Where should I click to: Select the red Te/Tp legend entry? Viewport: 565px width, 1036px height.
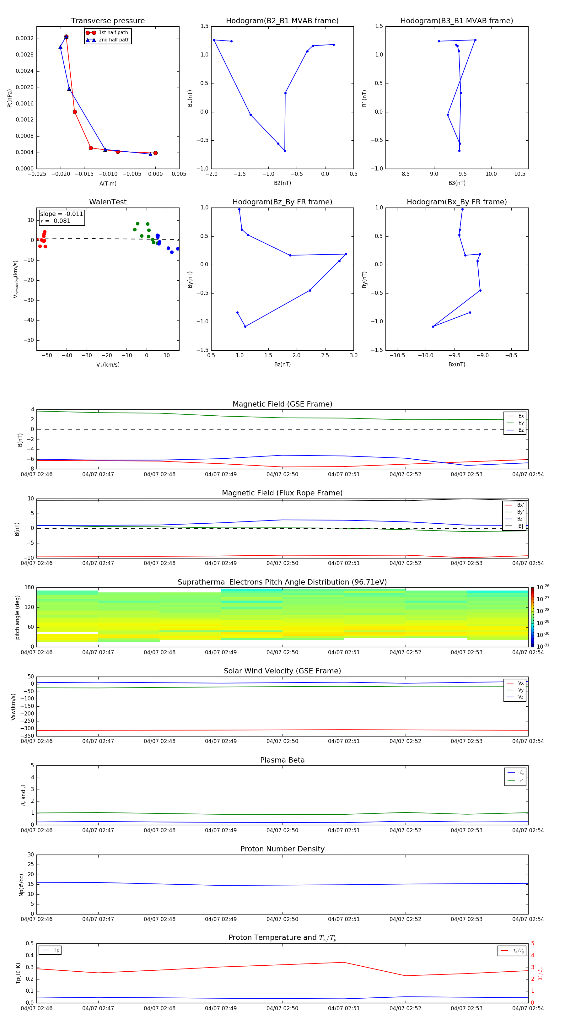[512, 951]
